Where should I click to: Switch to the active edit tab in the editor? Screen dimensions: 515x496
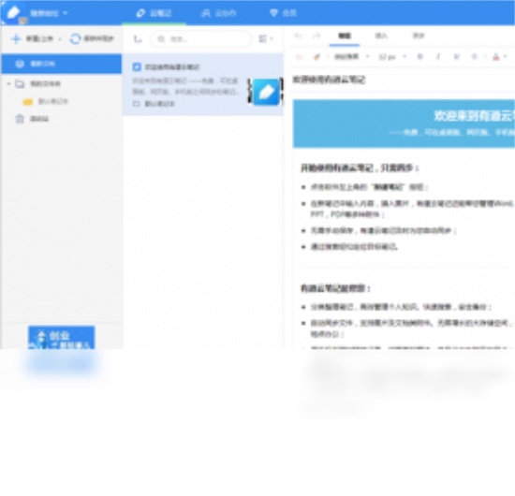[x=345, y=36]
